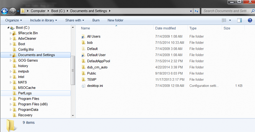
Task: Click the locked $Recycle.Bin folder icon
Action: click(15, 33)
